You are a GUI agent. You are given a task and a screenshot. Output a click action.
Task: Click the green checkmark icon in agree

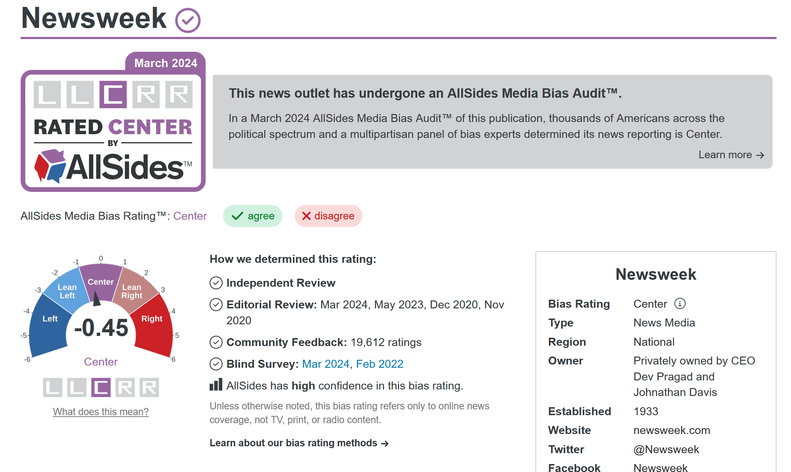click(237, 216)
